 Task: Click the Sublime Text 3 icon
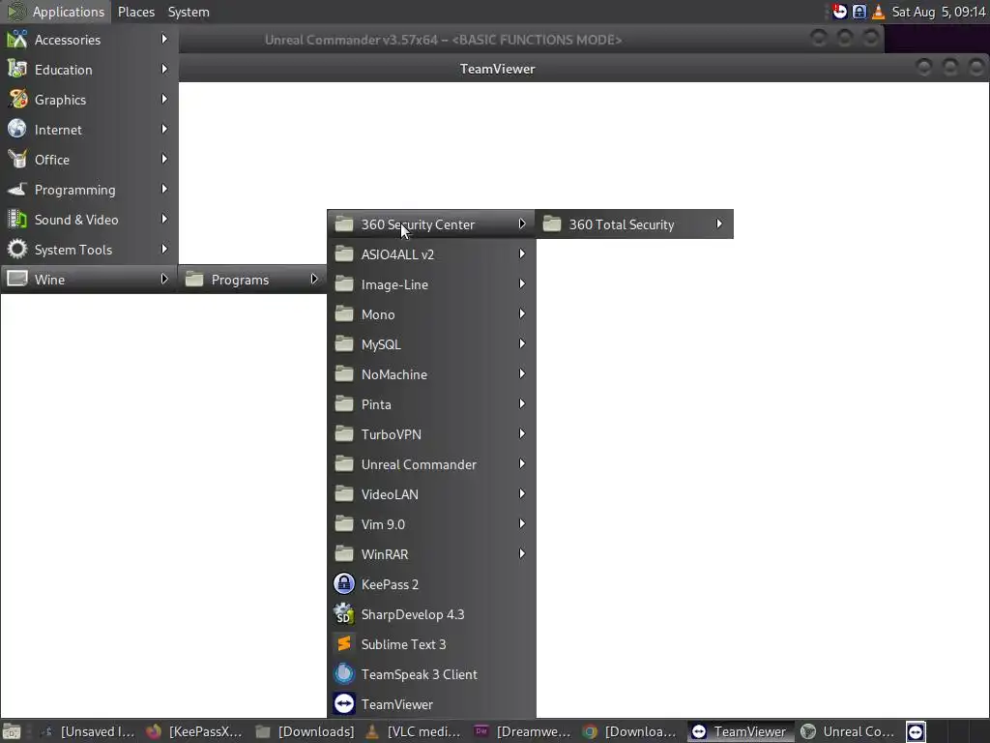[344, 643]
